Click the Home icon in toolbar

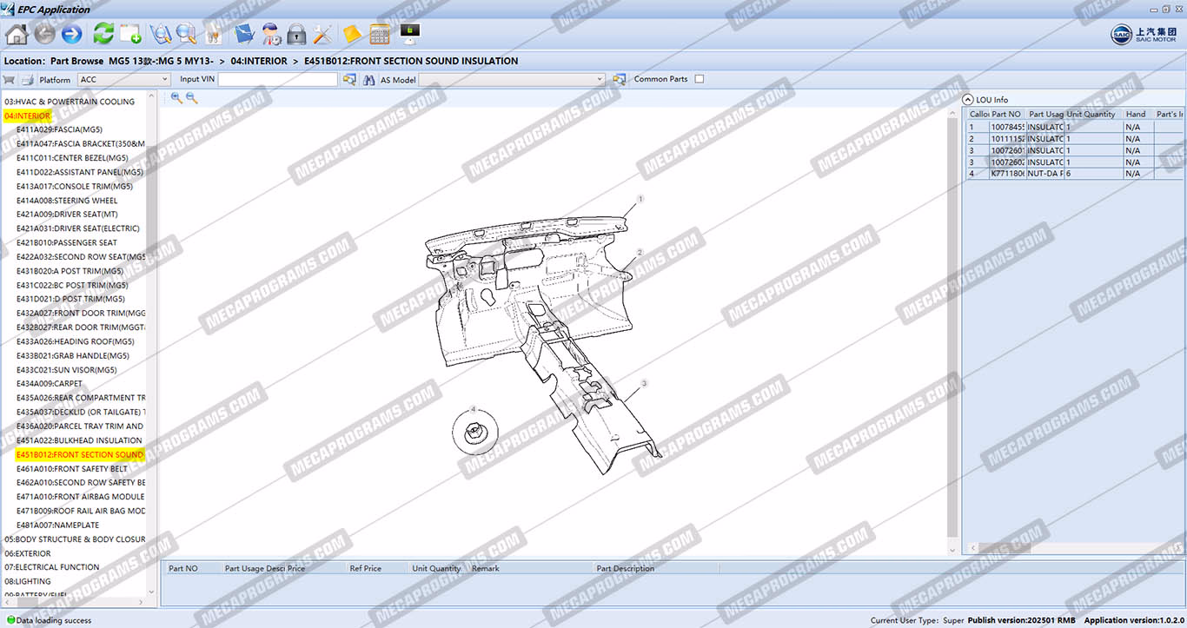pos(17,34)
